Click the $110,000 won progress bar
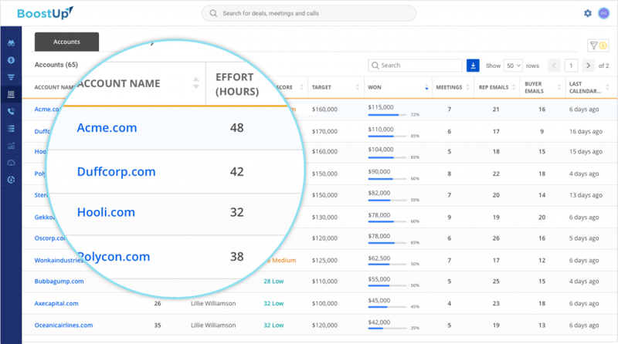 click(387, 137)
